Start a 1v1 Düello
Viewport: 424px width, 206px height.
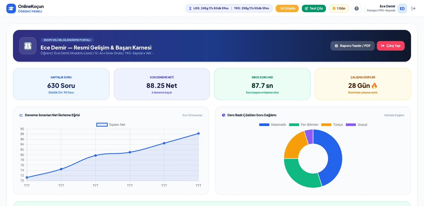[287, 8]
